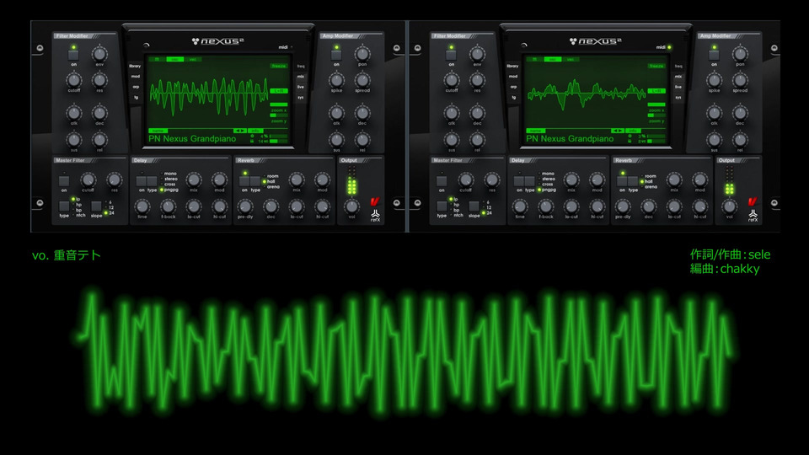This screenshot has width=809, height=455.
Task: Open library tab on left unit
Action: coord(135,66)
